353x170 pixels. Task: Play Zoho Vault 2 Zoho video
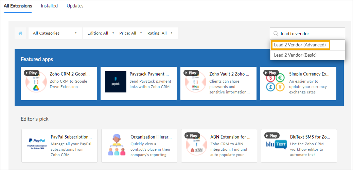[x=191, y=73]
